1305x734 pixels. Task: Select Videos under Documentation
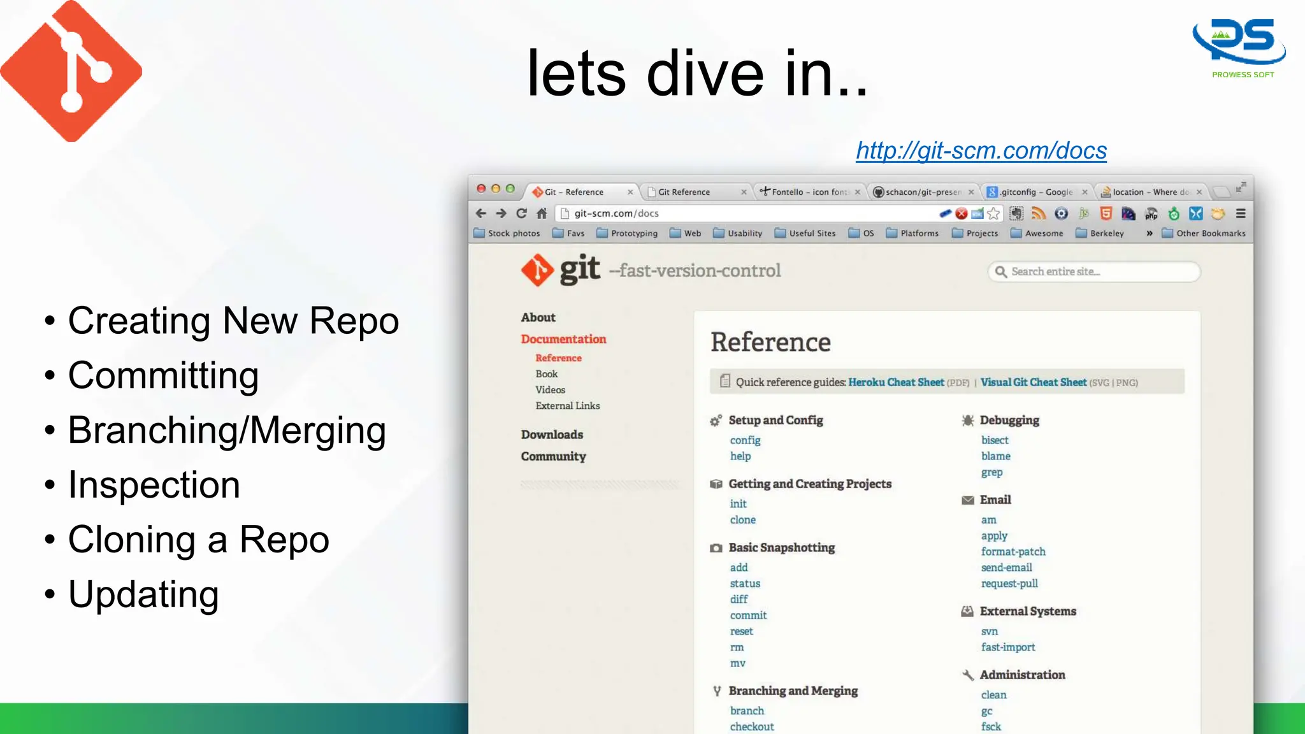551,390
